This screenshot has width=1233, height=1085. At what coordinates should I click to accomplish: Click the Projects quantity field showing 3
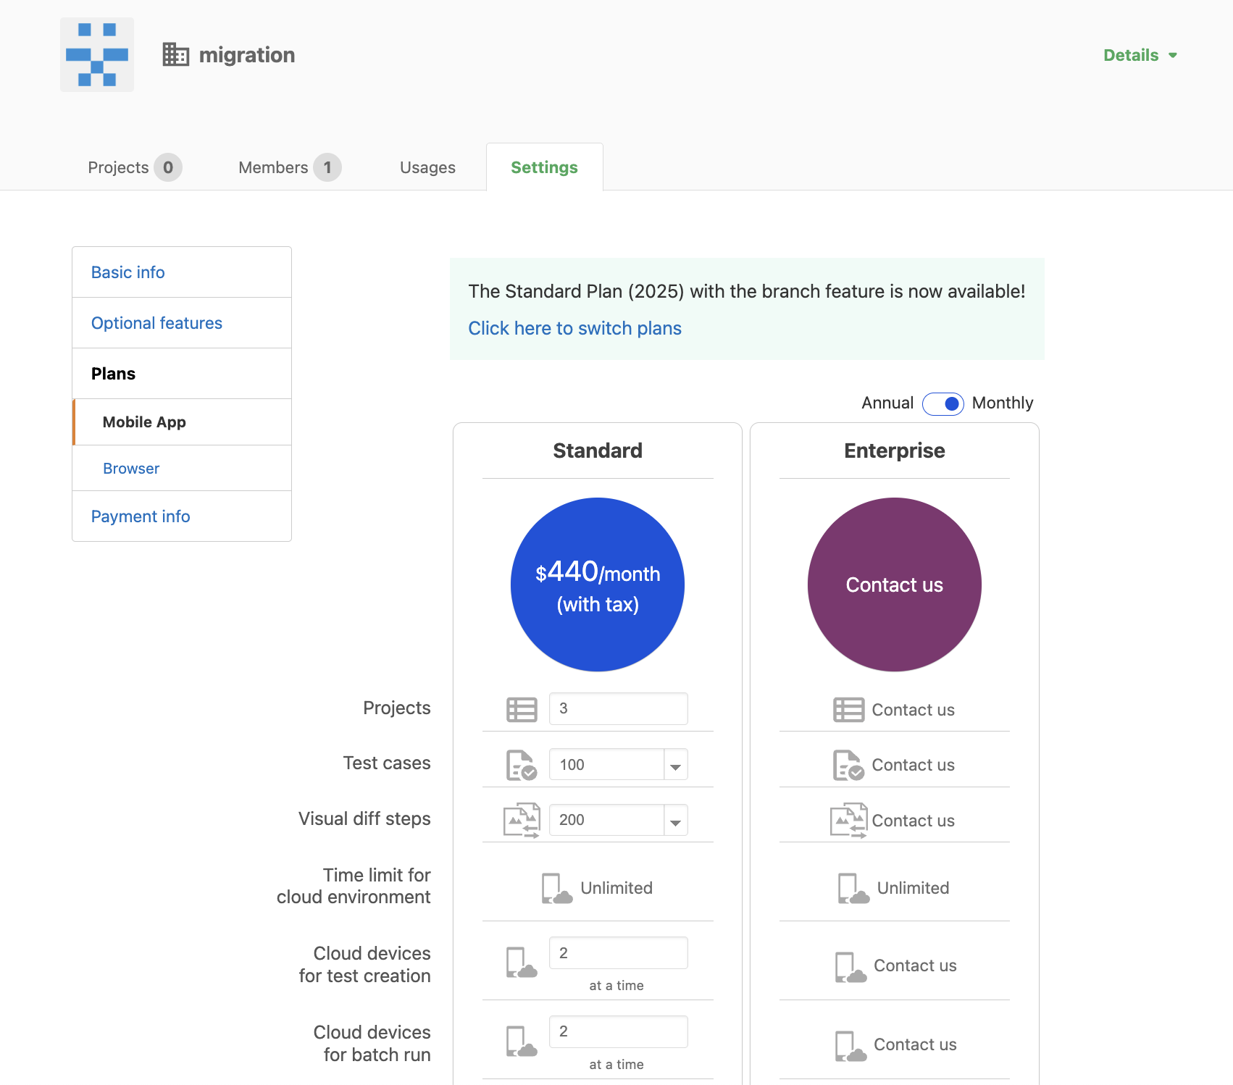(x=618, y=709)
